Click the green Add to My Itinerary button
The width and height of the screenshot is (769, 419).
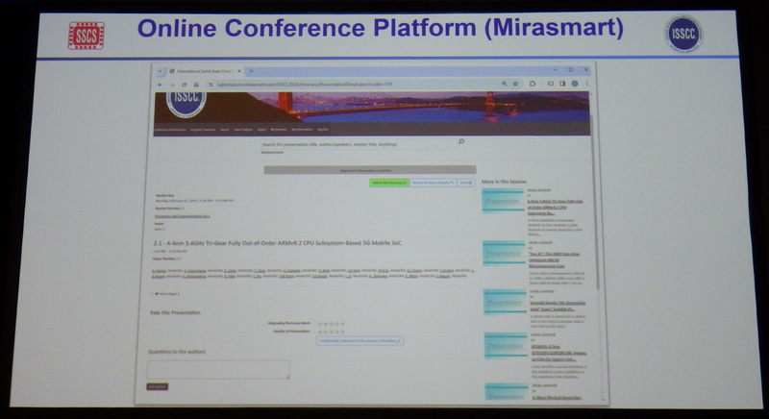389,183
